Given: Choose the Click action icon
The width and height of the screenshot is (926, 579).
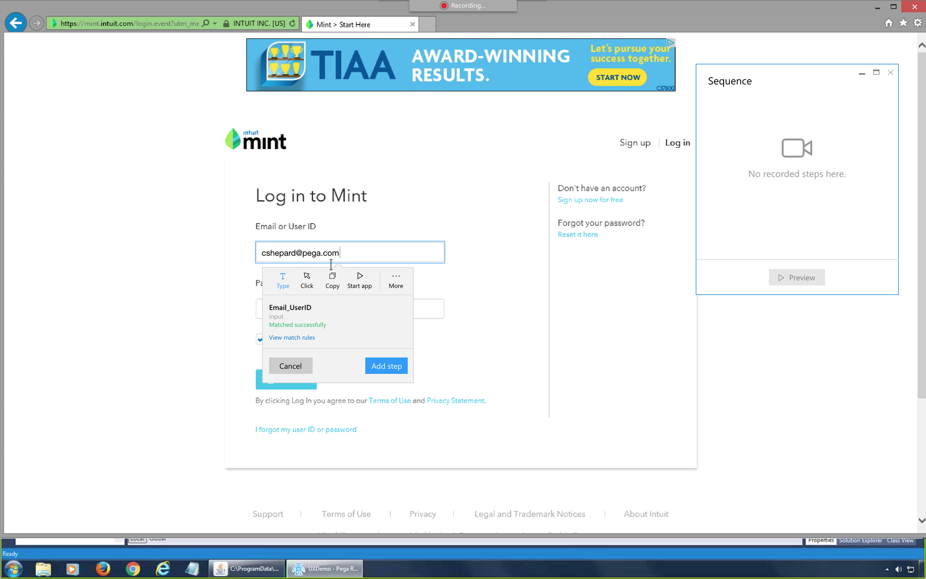Looking at the screenshot, I should (x=307, y=280).
